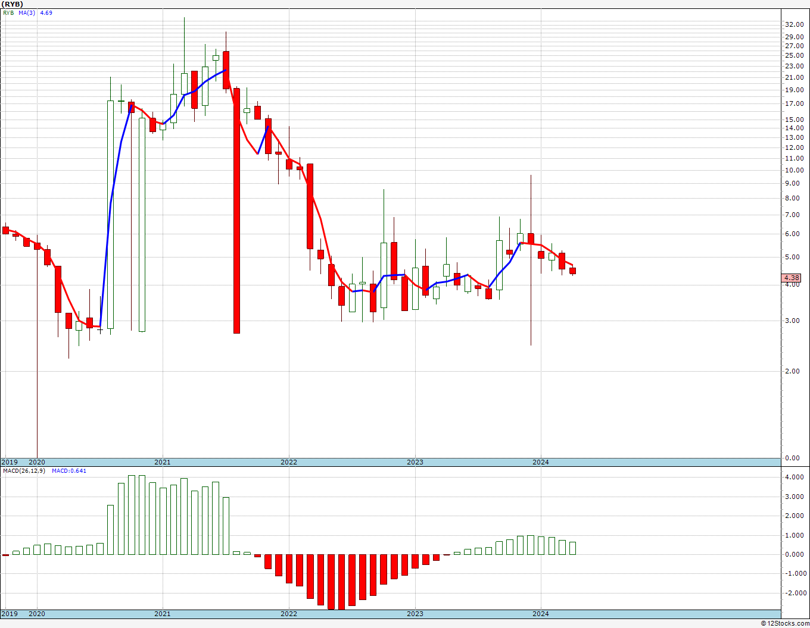Image resolution: width=810 pixels, height=628 pixels.
Task: Select the 13.00 price axis label
Action: (794, 137)
